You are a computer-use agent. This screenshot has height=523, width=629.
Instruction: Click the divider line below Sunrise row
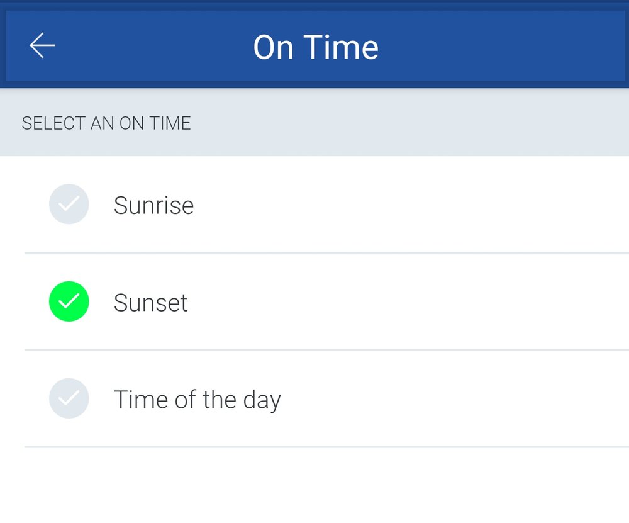(x=326, y=252)
